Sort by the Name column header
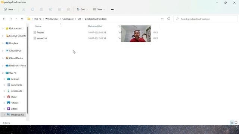This screenshot has width=239, height=134. 38,26
